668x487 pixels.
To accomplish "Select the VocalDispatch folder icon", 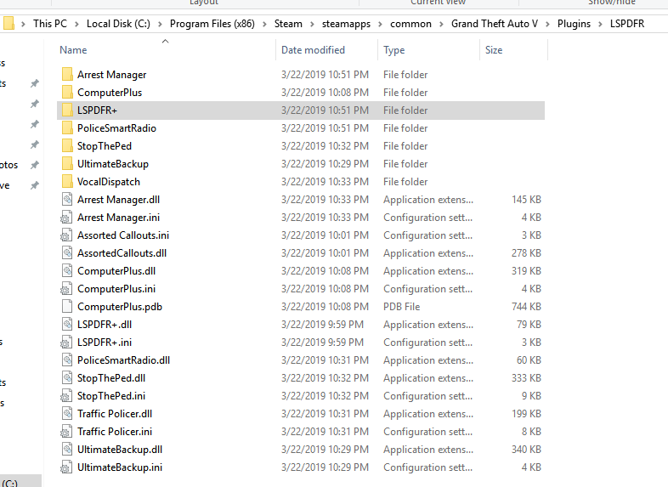I will point(67,182).
